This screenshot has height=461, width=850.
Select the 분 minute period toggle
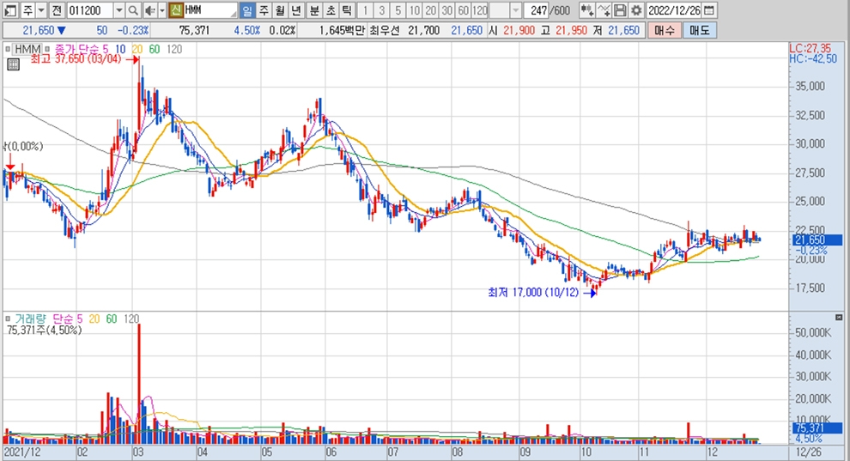click(314, 9)
